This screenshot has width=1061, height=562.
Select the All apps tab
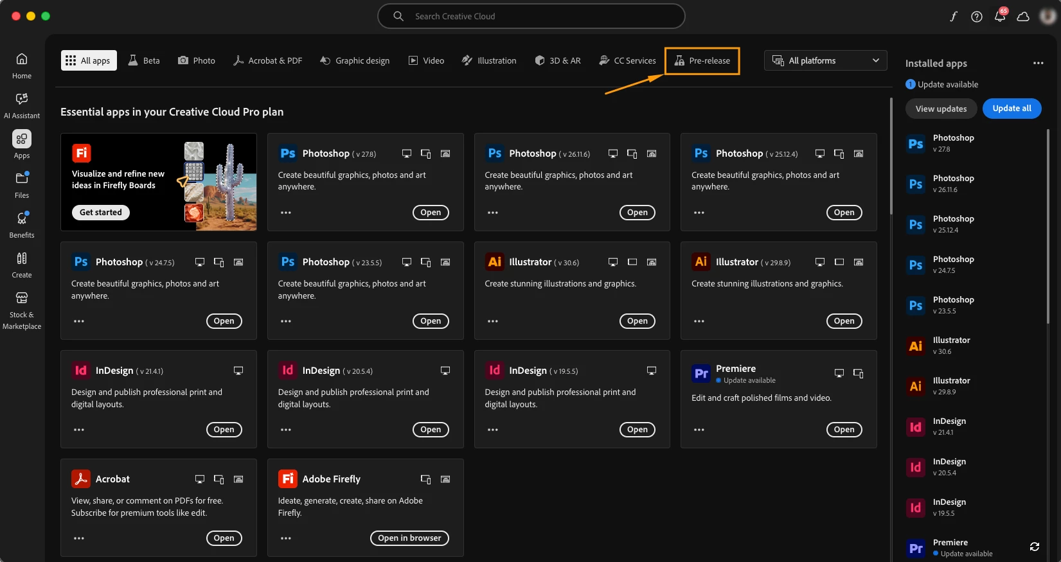click(x=89, y=60)
